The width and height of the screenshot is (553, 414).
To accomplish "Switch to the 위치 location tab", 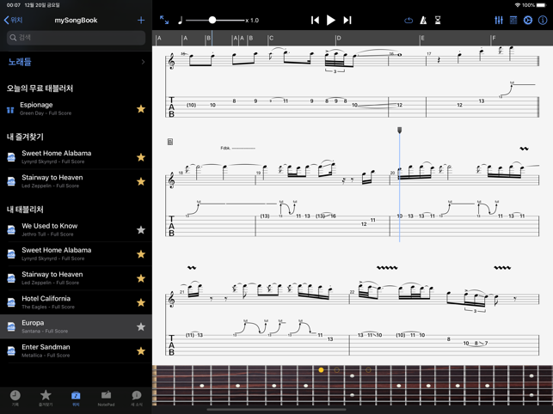I will pyautogui.click(x=76, y=399).
